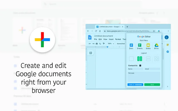
Task: Reload the page with refresh icon
Action: pyautogui.click(x=96, y=31)
